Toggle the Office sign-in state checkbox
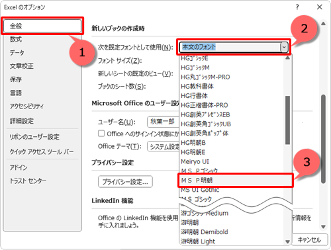The width and height of the screenshot is (331, 250). pos(101,134)
